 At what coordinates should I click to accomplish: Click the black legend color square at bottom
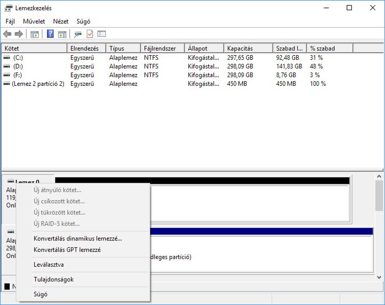point(7,286)
